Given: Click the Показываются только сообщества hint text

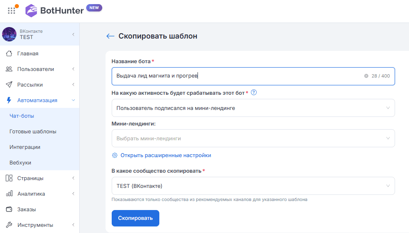Looking at the screenshot, I should [x=209, y=199].
